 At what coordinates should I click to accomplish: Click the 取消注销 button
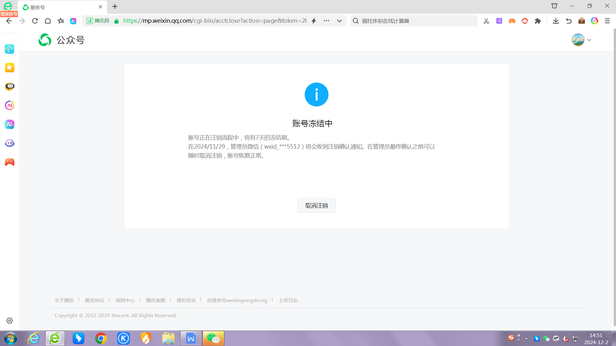316,205
